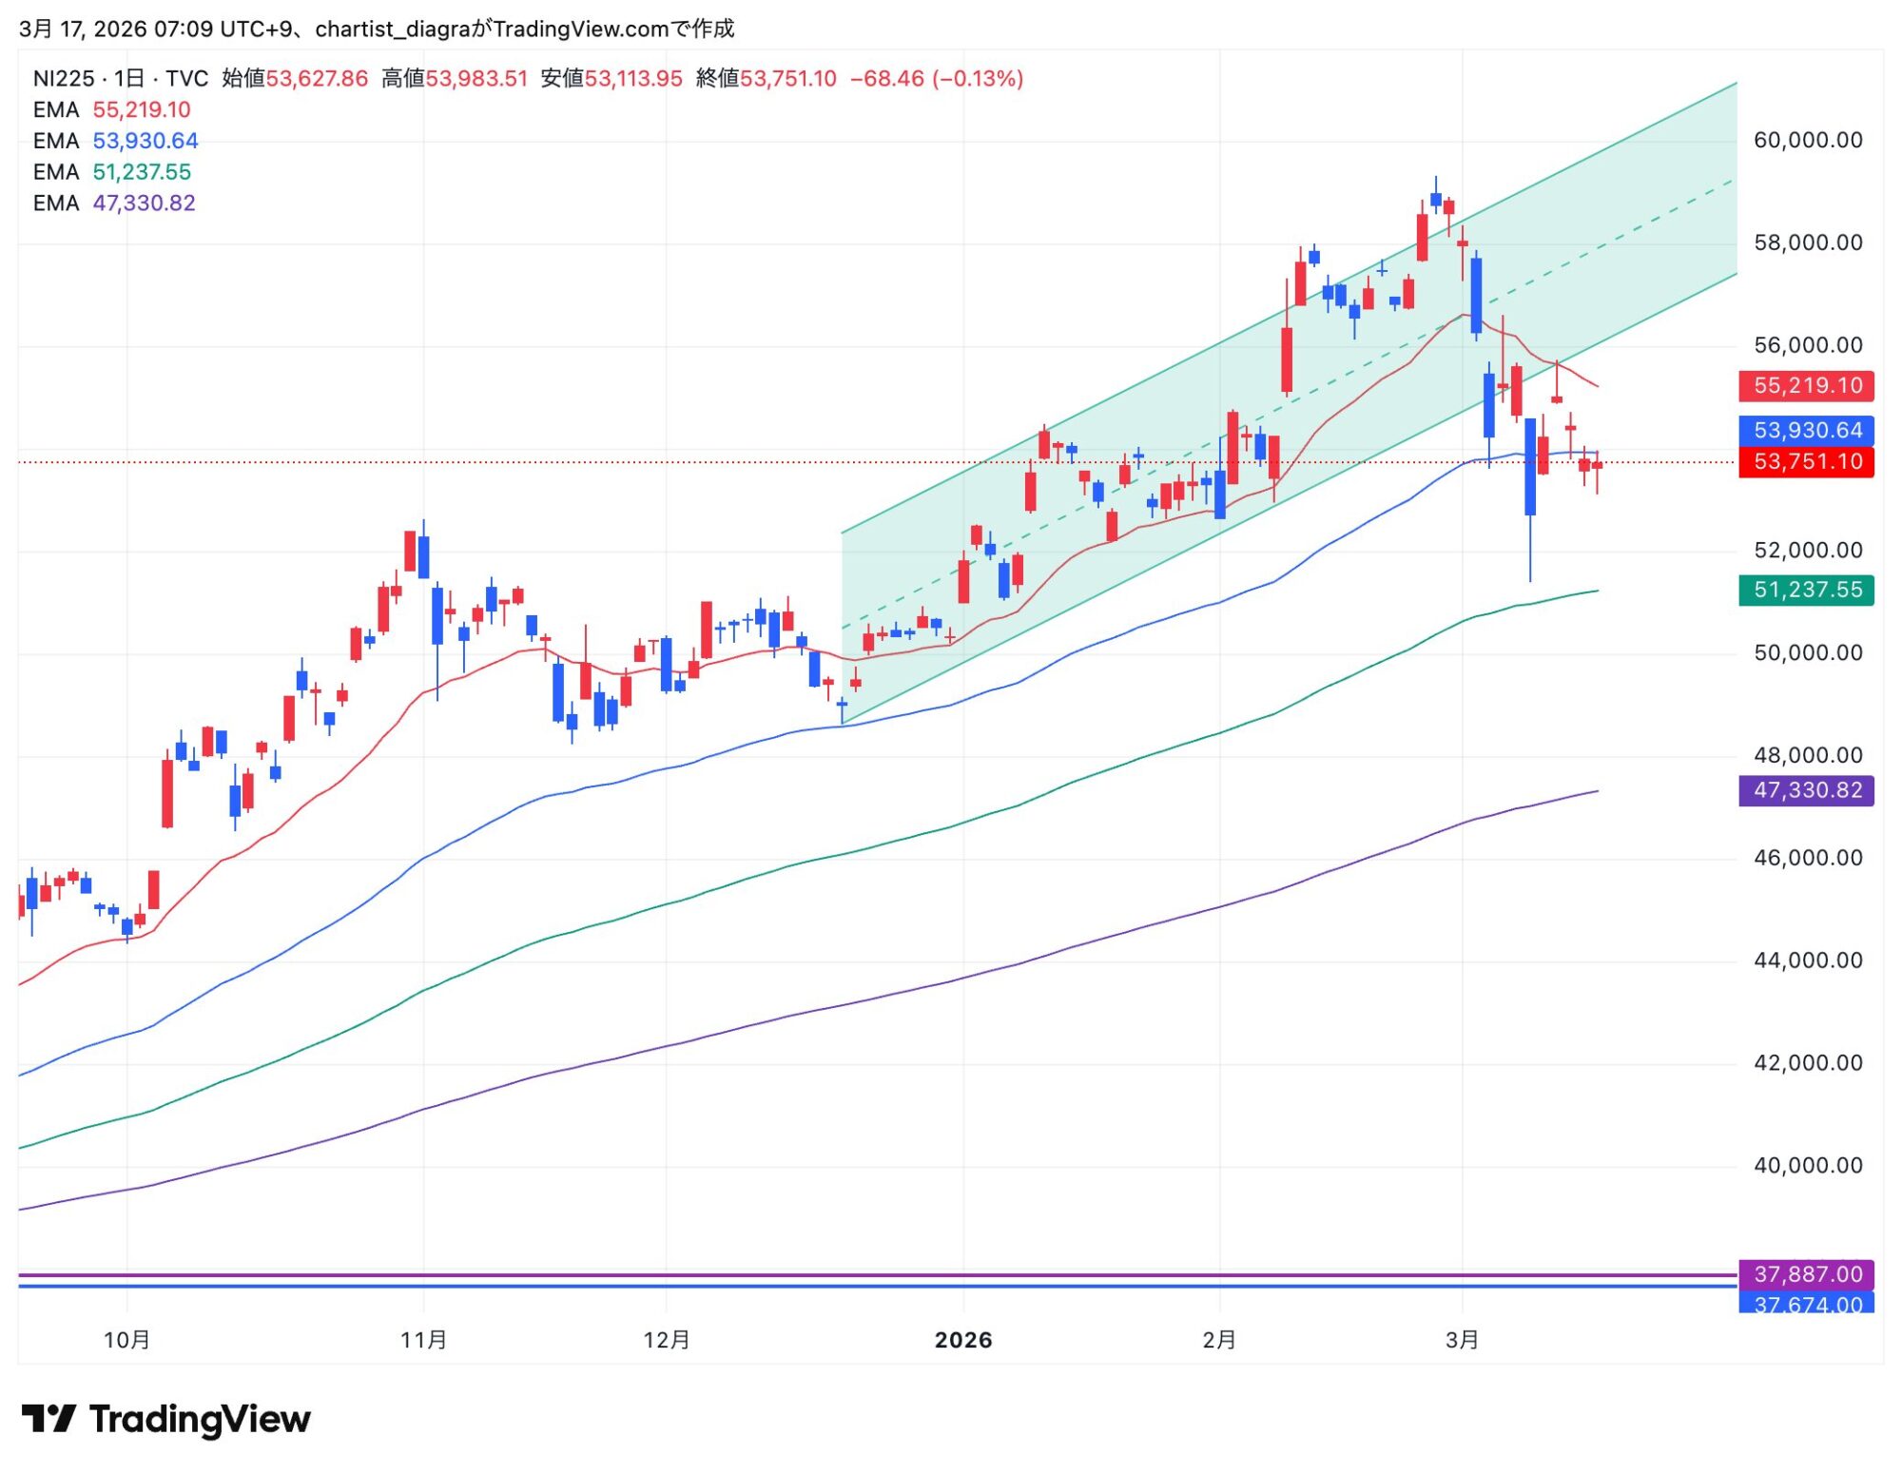Click the 11月 label on time axis
Viewport: 1902px width, 1474px height.
[423, 1340]
